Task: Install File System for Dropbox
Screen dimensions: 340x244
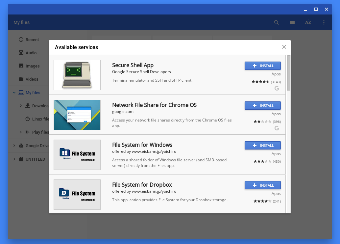Action: [x=263, y=185]
